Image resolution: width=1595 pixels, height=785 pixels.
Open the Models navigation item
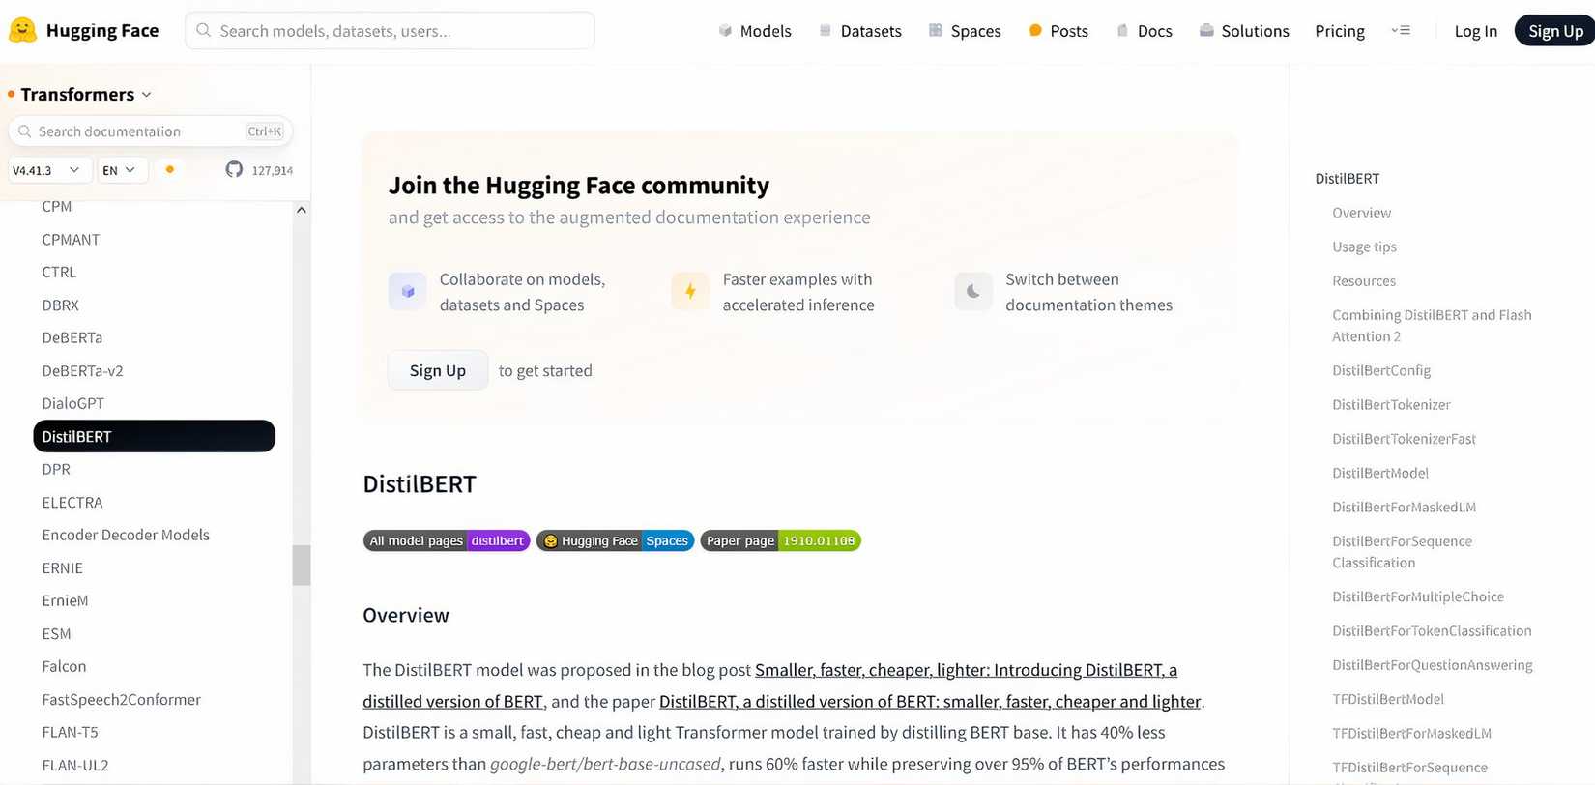[755, 31]
